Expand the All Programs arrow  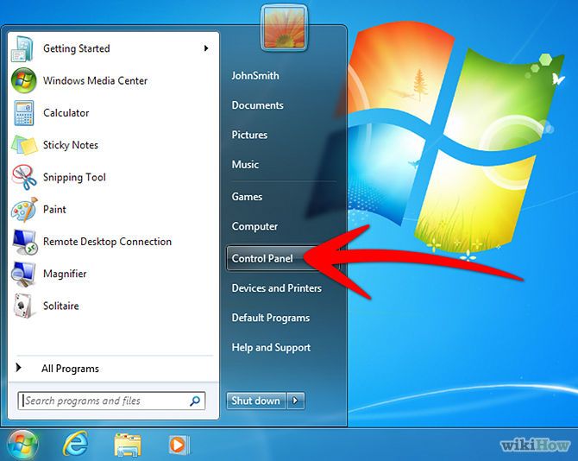(x=18, y=367)
